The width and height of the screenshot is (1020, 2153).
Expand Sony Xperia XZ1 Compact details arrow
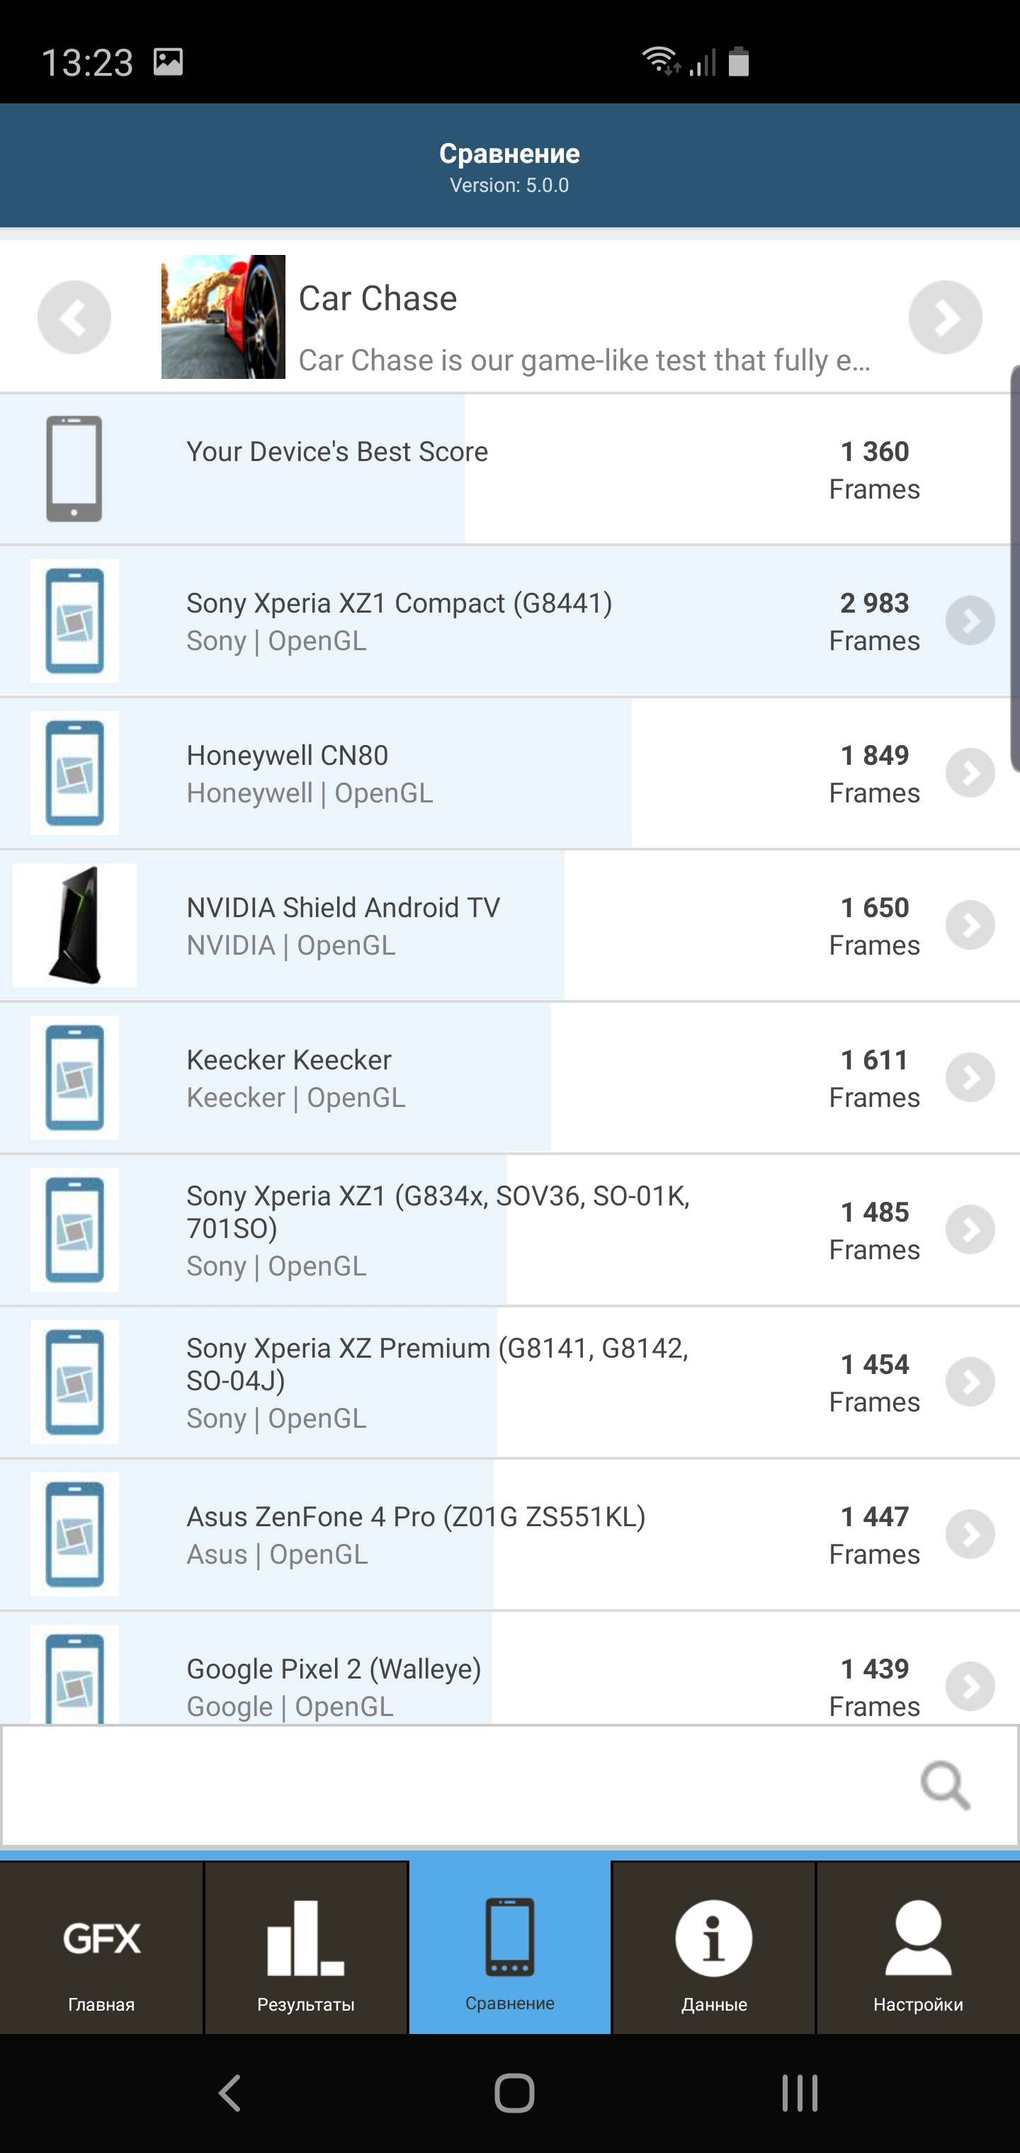970,621
